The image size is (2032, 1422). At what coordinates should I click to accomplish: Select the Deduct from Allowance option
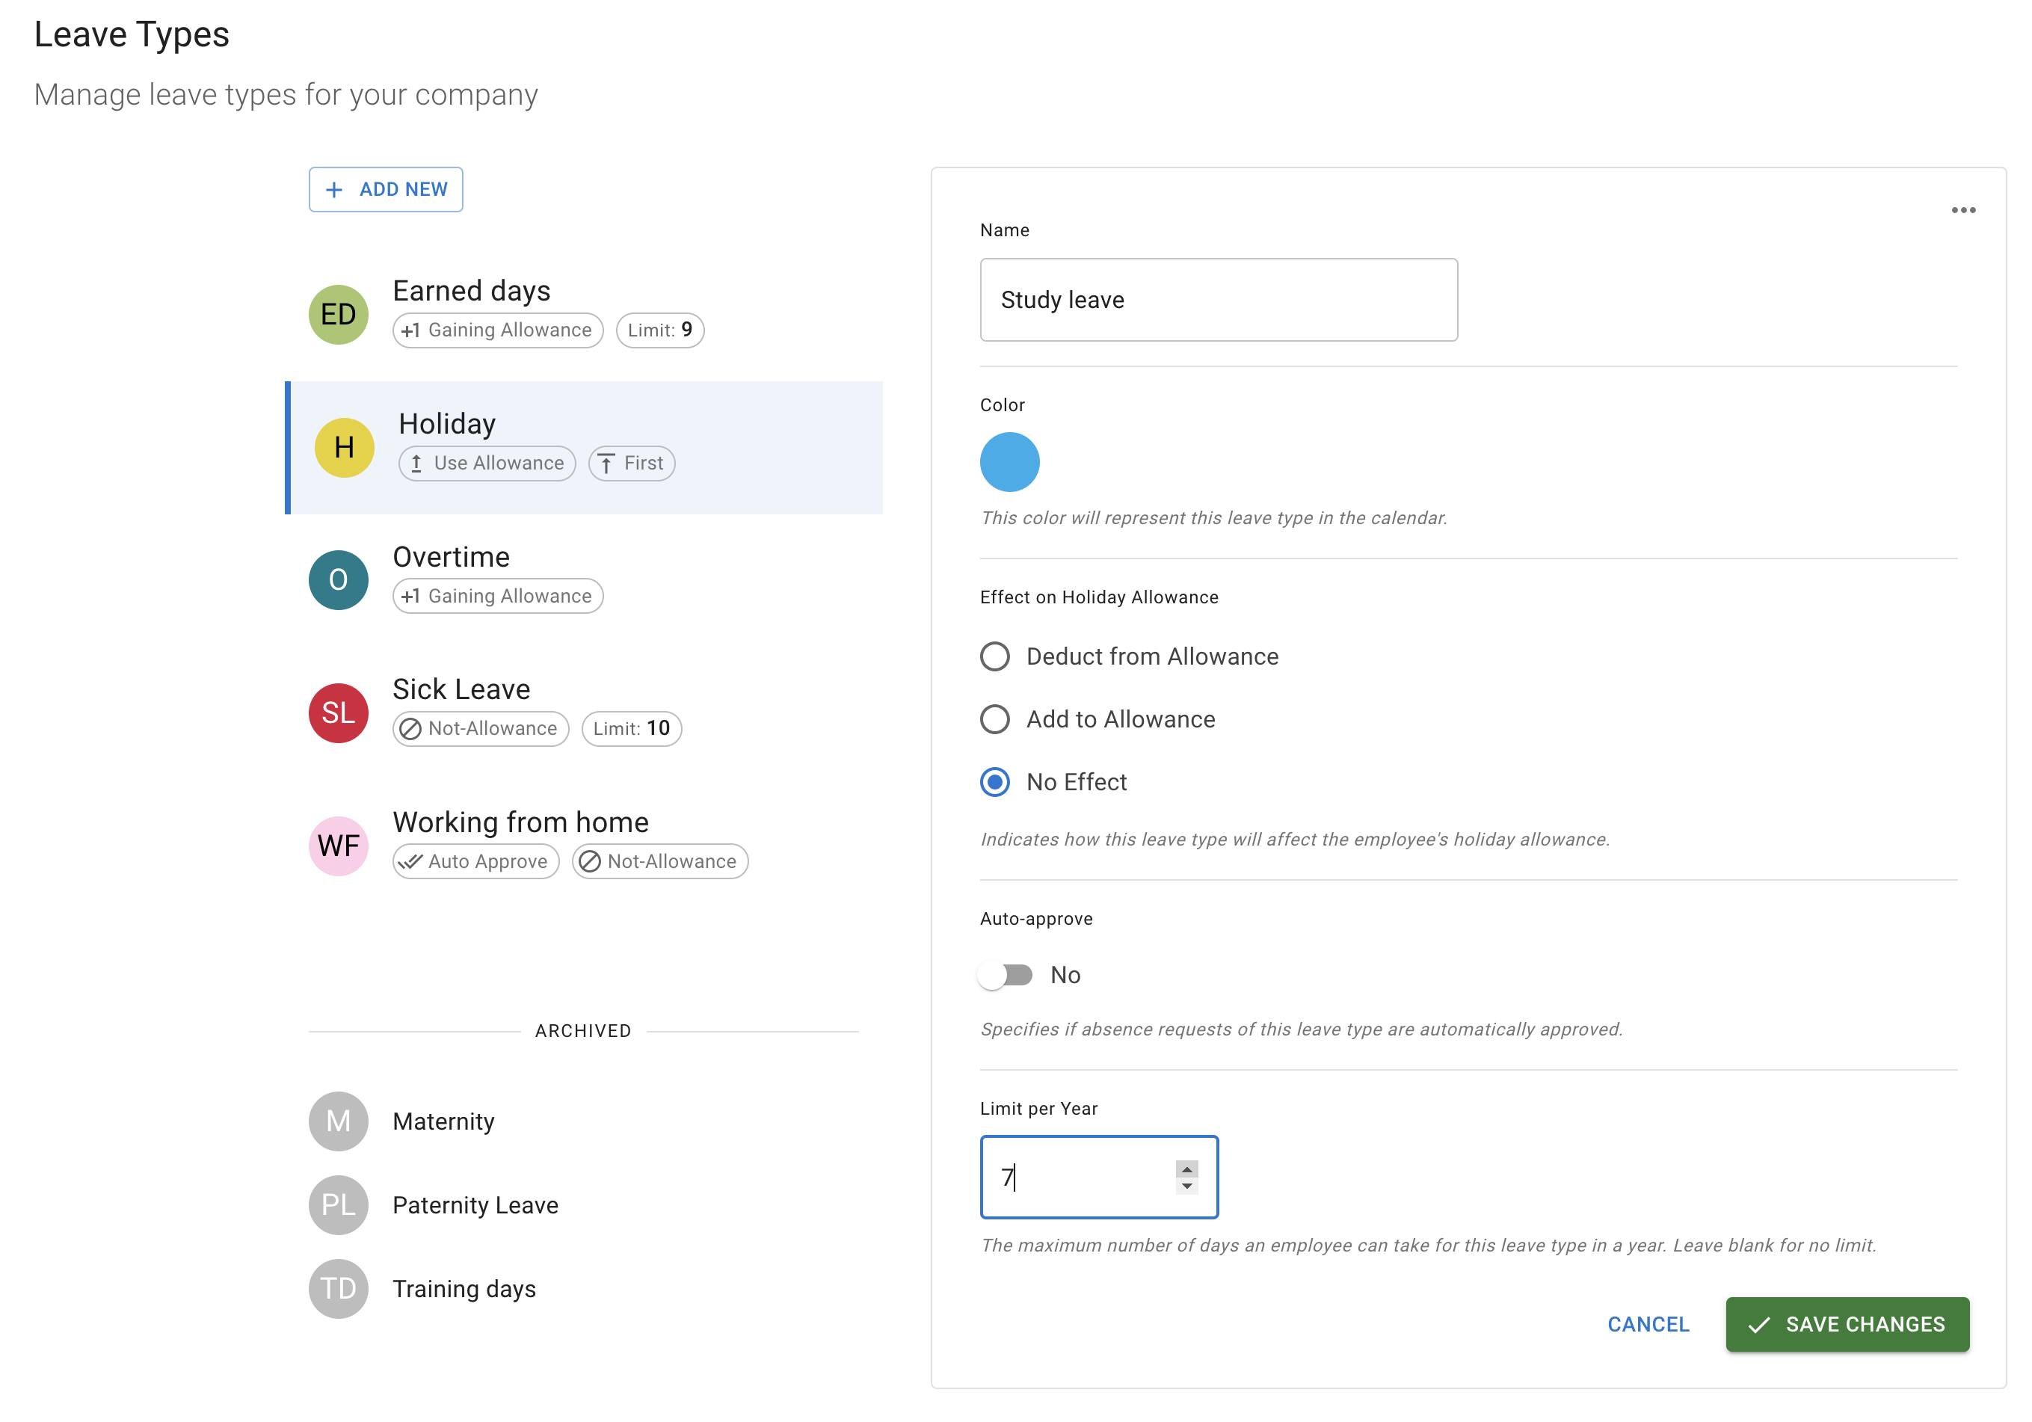pyautogui.click(x=995, y=656)
